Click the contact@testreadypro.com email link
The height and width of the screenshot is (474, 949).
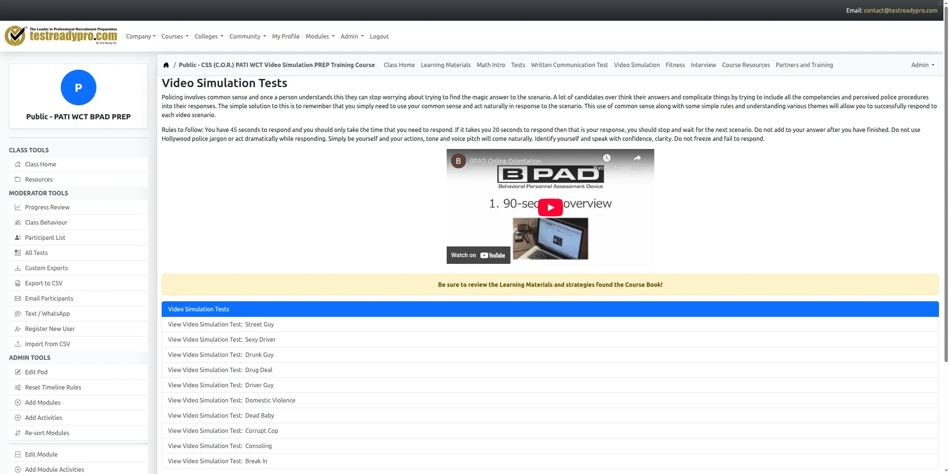tap(900, 10)
